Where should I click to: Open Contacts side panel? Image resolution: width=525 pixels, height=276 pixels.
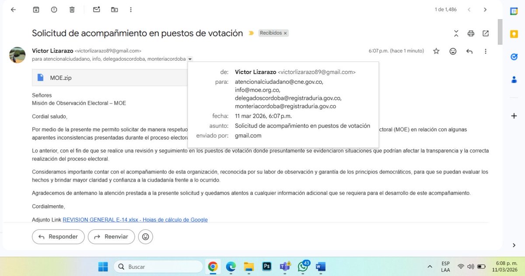[514, 79]
